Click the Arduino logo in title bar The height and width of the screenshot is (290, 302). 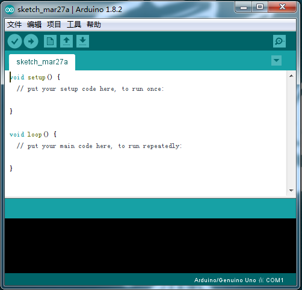pyautogui.click(x=10, y=10)
